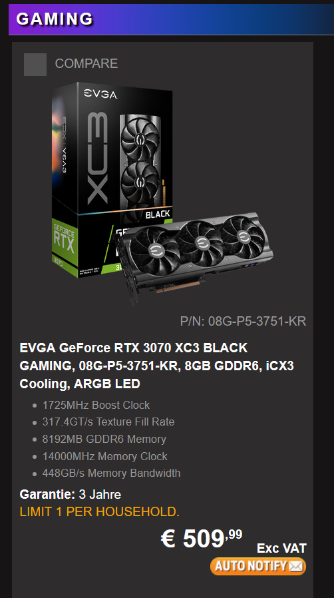Click the EVGA logo on the box
The height and width of the screenshot is (598, 334).
tap(100, 94)
